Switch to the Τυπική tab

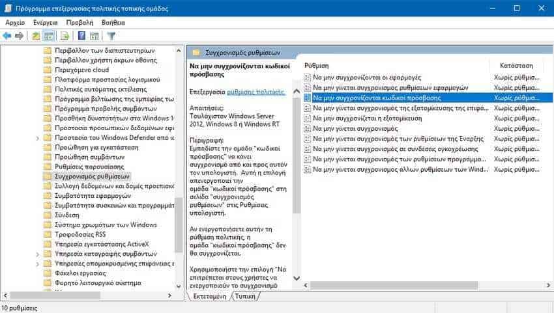[x=245, y=297]
